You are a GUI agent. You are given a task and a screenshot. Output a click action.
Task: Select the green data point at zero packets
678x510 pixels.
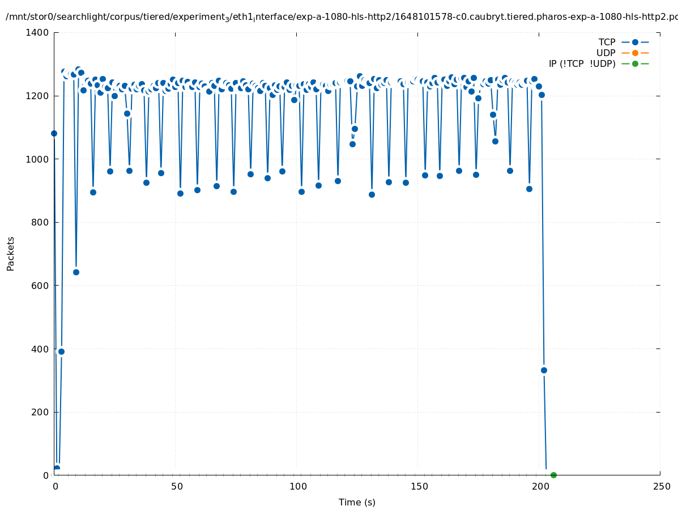[x=553, y=475]
